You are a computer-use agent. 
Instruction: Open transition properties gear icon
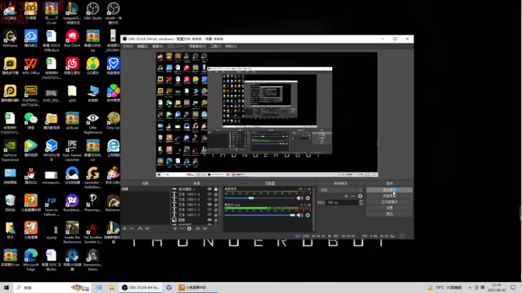tap(360, 197)
